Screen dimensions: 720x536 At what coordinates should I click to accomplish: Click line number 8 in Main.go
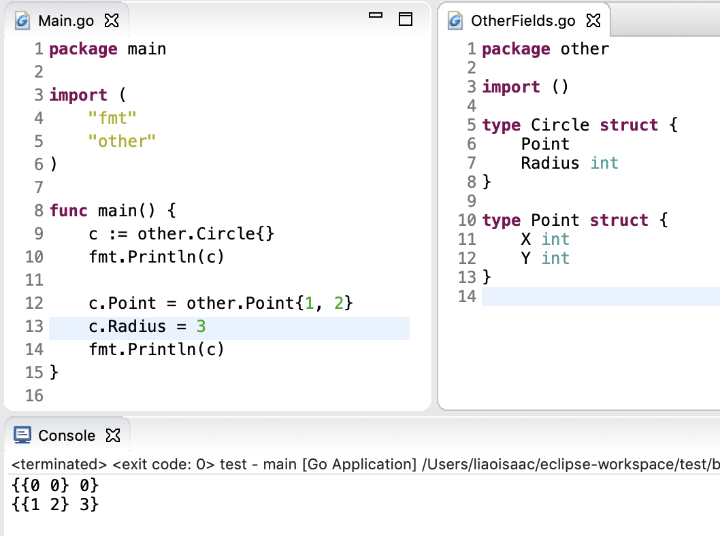coord(37,211)
